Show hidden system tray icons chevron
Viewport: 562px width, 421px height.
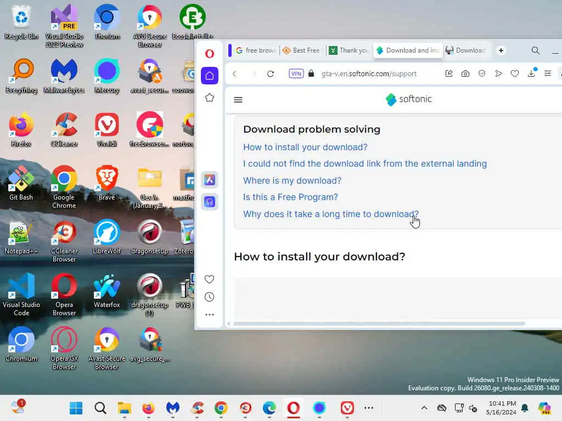(424, 408)
